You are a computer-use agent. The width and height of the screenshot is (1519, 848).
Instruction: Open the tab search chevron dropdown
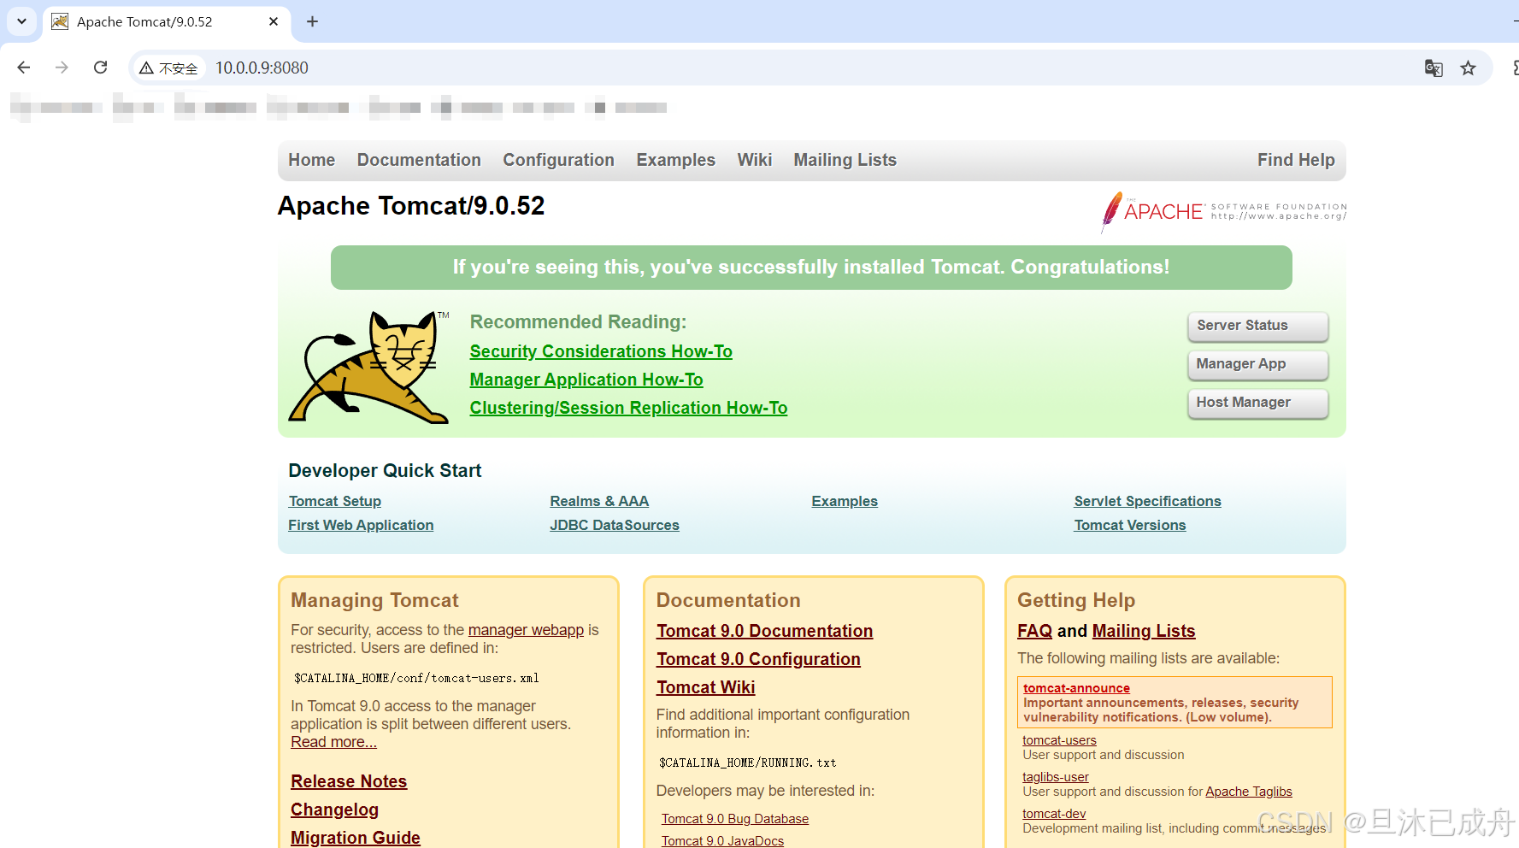[x=21, y=21]
